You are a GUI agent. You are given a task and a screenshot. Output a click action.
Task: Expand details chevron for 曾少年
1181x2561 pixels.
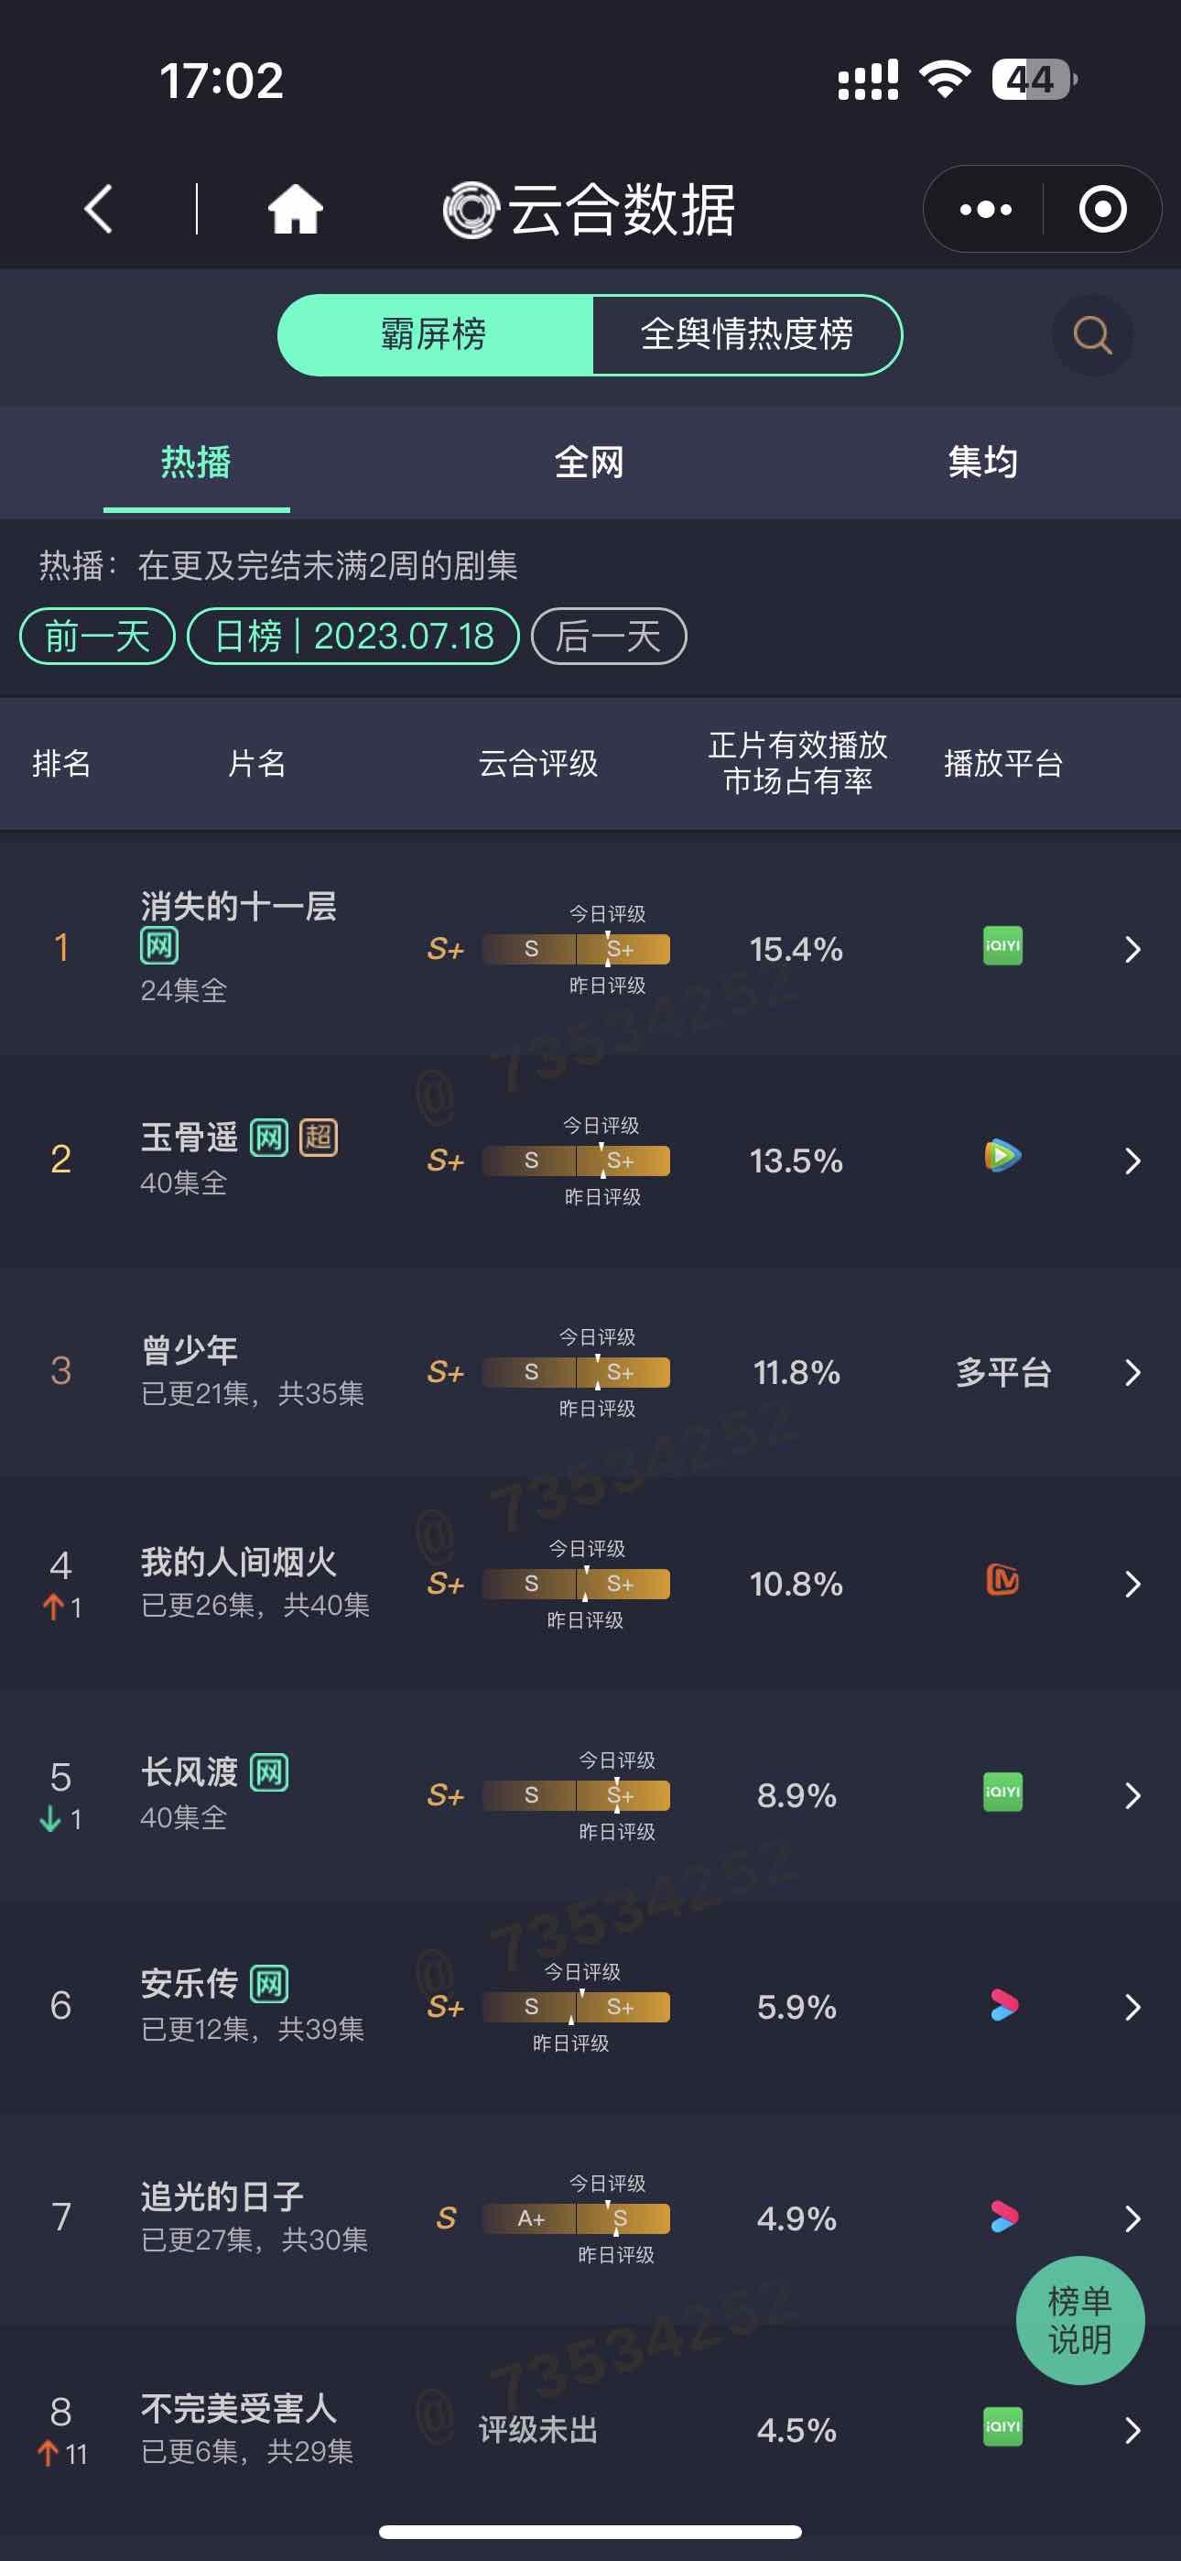pos(1132,1373)
